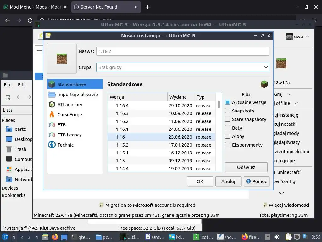322x242 pixels.
Task: Open the Technic modpack source
Action: click(75, 145)
